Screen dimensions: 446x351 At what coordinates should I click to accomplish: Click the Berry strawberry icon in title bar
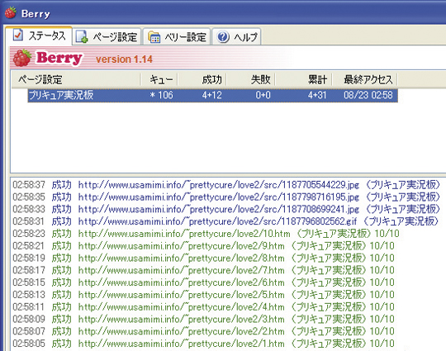[10, 12]
